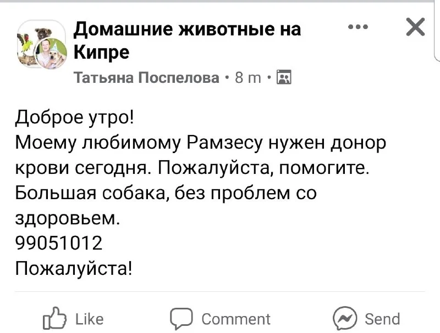Click the Comment speech bubble icon
The image size is (440, 333).
[x=180, y=319]
